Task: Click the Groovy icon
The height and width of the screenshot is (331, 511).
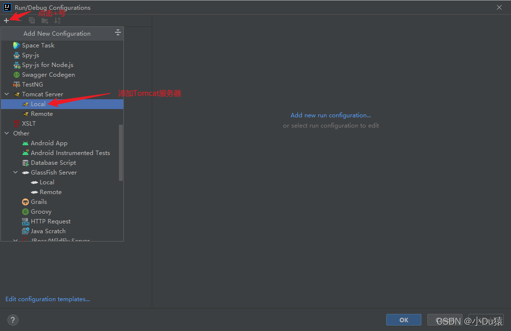Action: (x=25, y=212)
